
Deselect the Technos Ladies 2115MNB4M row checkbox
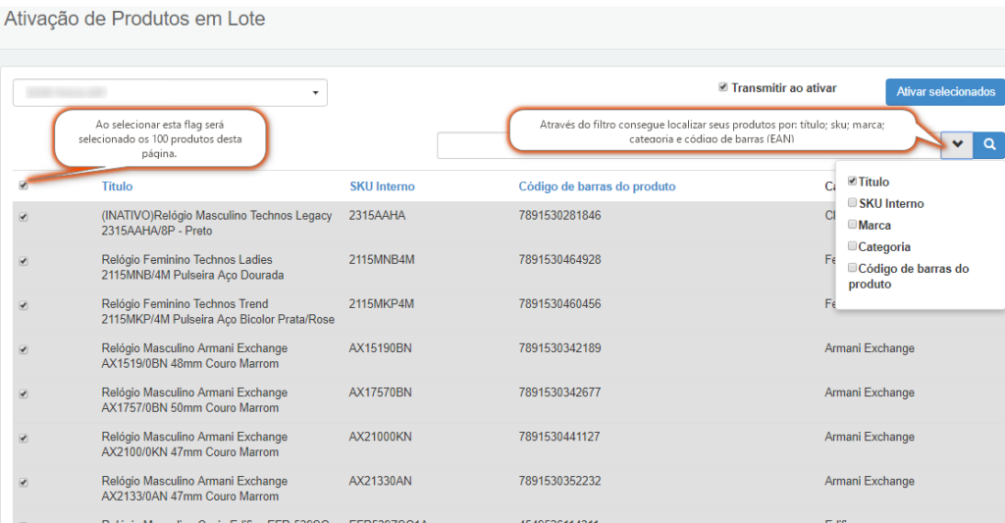(x=24, y=261)
